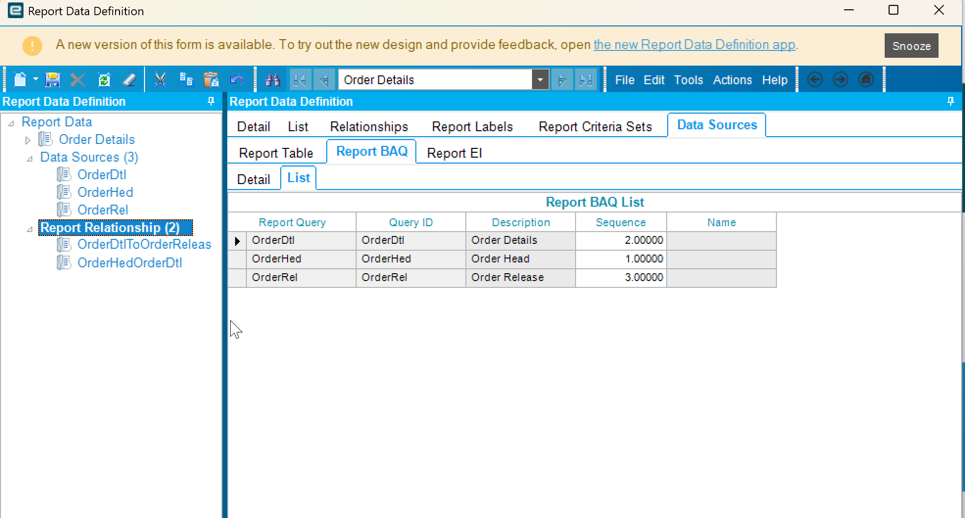Snooze the new version notification
This screenshot has height=518, width=965.
coord(911,46)
